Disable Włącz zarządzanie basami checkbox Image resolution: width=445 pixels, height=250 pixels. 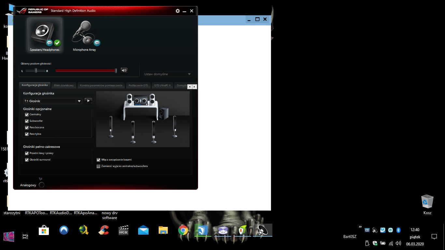pyautogui.click(x=98, y=160)
